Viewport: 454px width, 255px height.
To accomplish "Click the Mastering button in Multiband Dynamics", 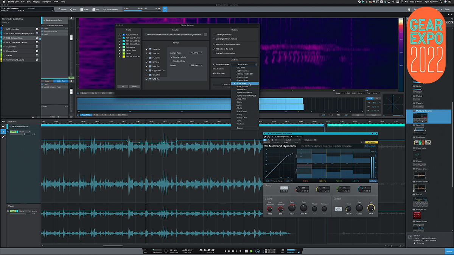I will 373,181.
